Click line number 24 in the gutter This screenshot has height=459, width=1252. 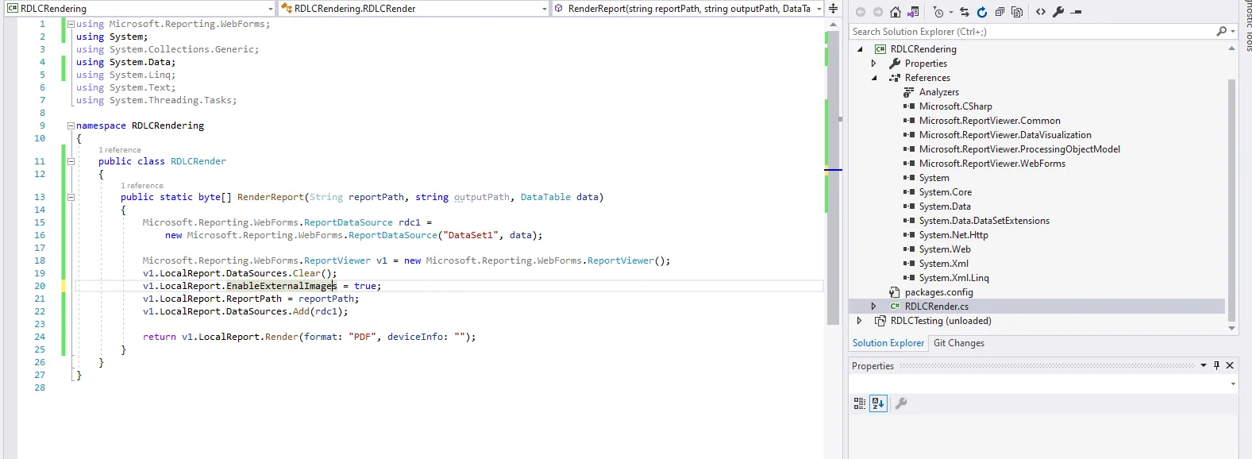[x=40, y=337]
